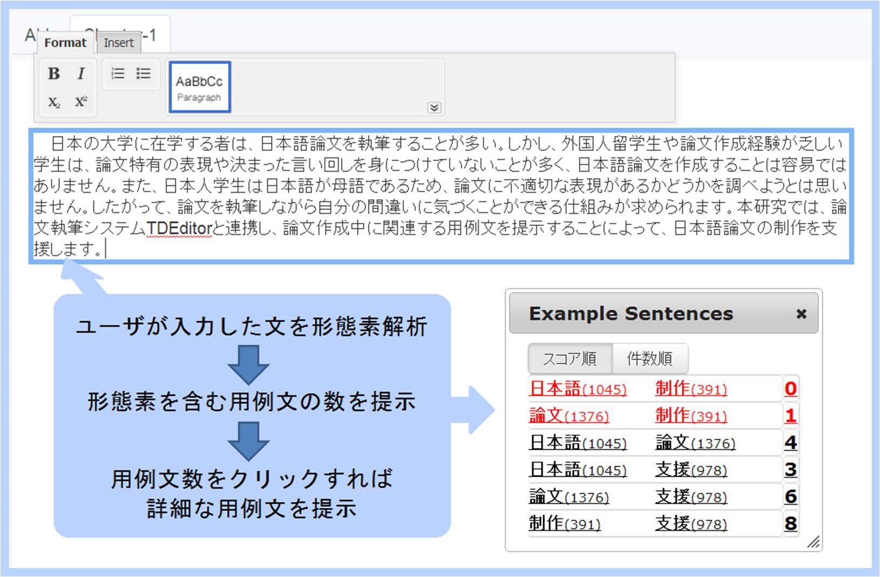Click 日本語(1045) in the row with count 4
Screen dimensions: 880x577
(x=578, y=443)
